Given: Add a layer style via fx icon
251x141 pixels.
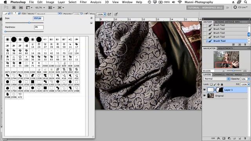Looking at the screenshot, I should (x=218, y=138).
